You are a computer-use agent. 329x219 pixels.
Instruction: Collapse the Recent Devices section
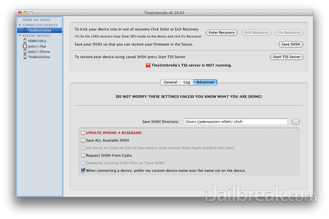tap(20, 36)
